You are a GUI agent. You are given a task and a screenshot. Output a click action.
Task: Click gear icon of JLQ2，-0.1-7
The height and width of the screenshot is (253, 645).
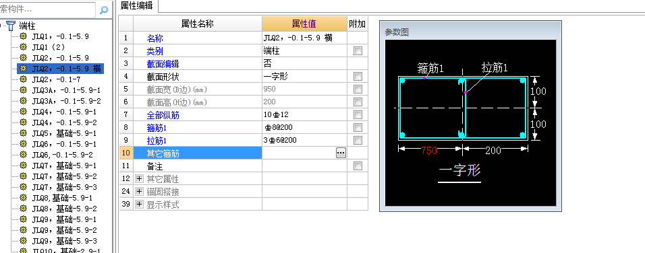point(24,79)
